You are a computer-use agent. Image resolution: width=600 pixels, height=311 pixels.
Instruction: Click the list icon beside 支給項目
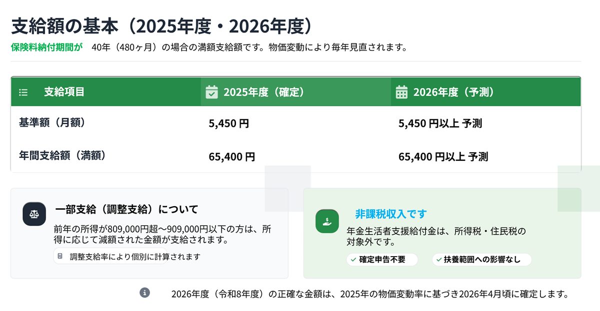[x=23, y=92]
